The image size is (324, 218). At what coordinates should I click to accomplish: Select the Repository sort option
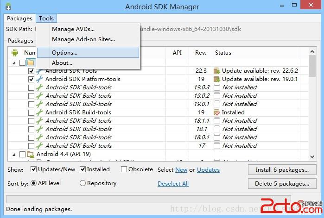coord(83,183)
